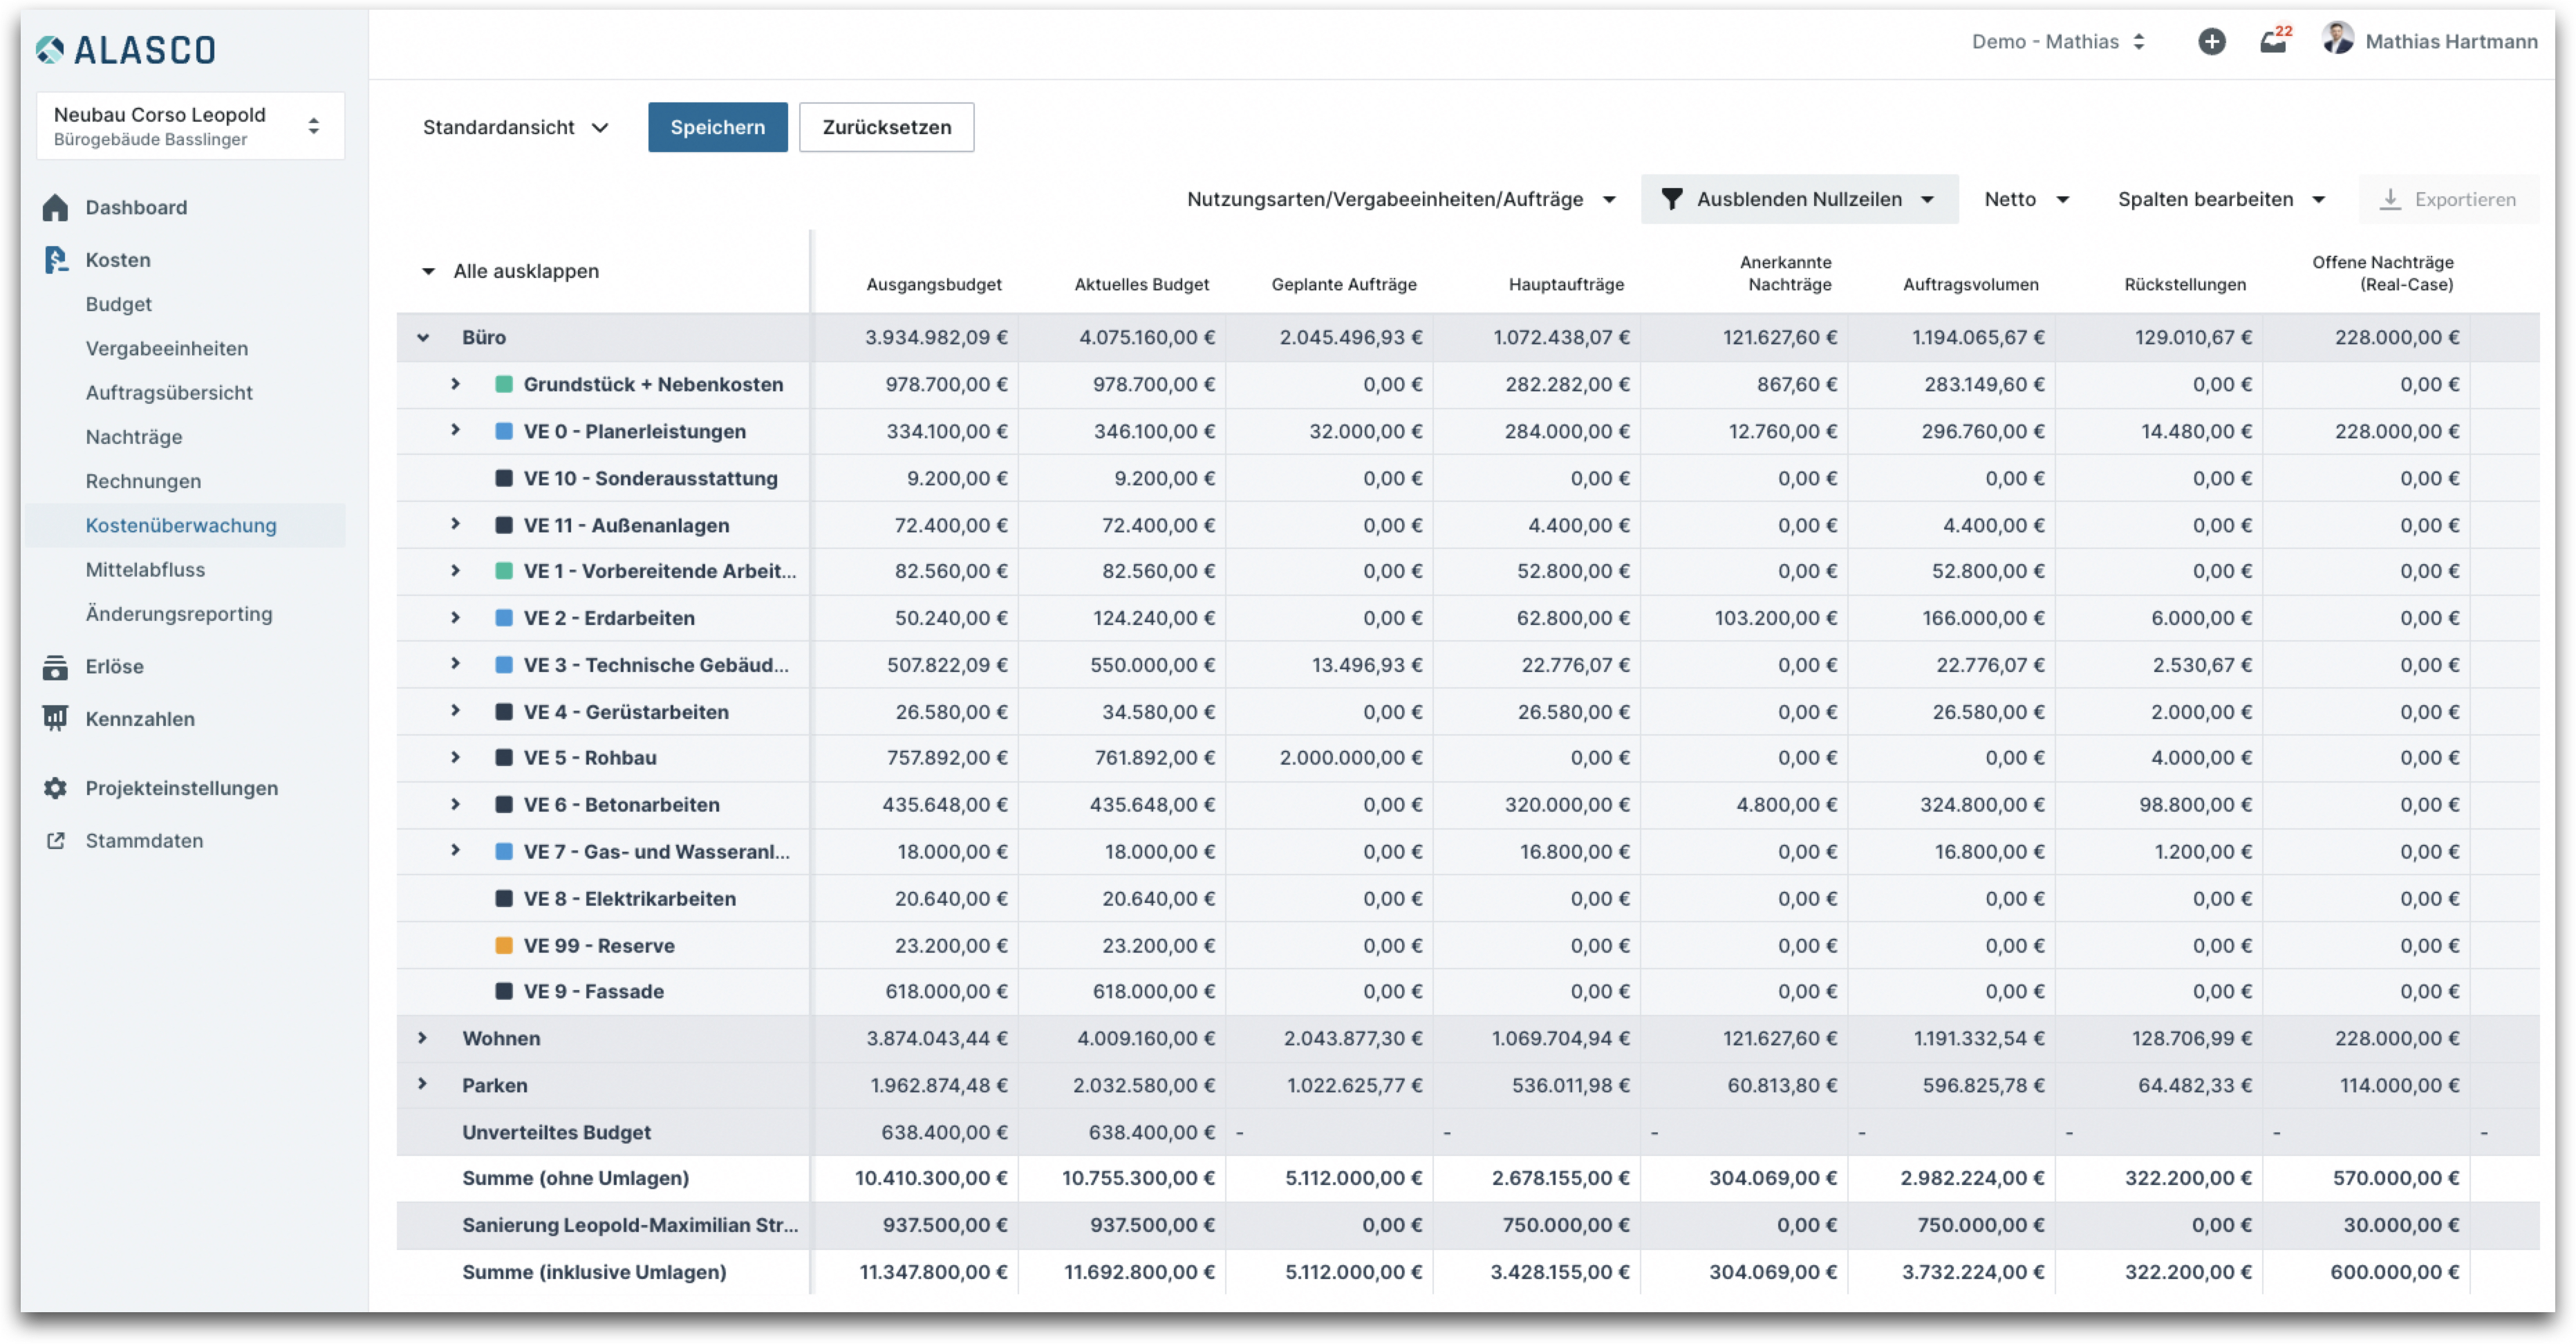
Task: Open the Dashboard home icon
Action: pyautogui.click(x=55, y=207)
